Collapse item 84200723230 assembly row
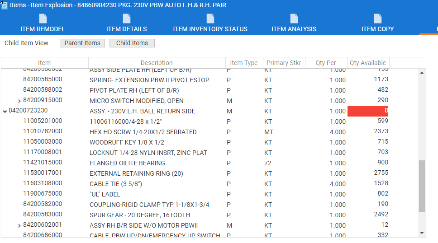This screenshot has width=438, height=243. coord(5,111)
